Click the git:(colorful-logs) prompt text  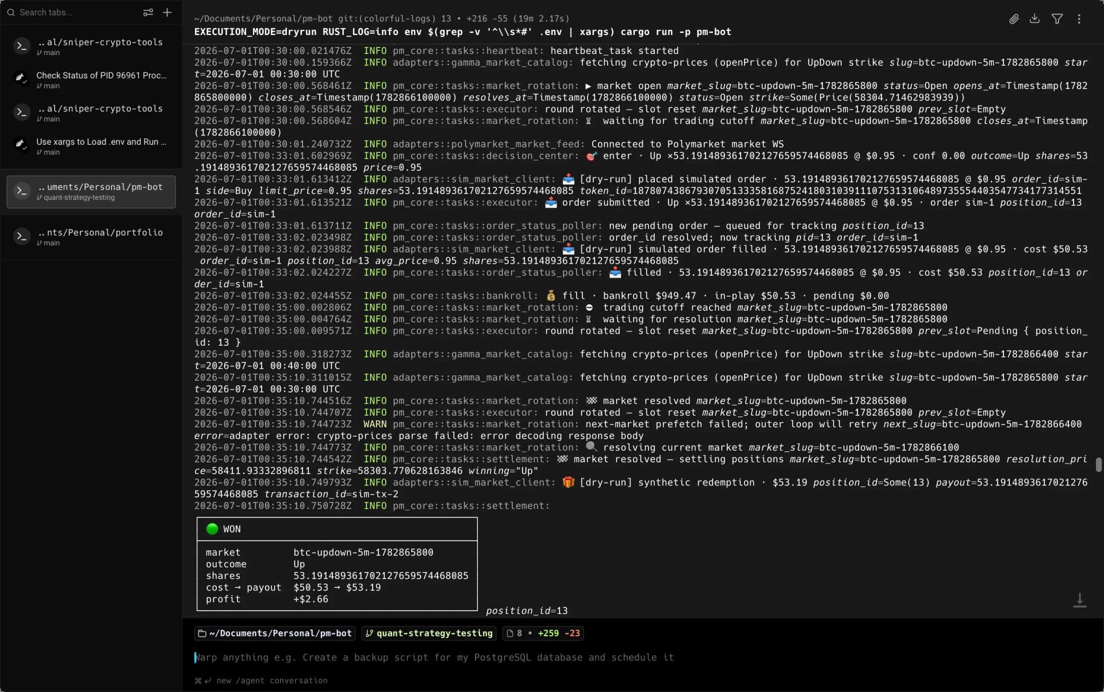386,18
